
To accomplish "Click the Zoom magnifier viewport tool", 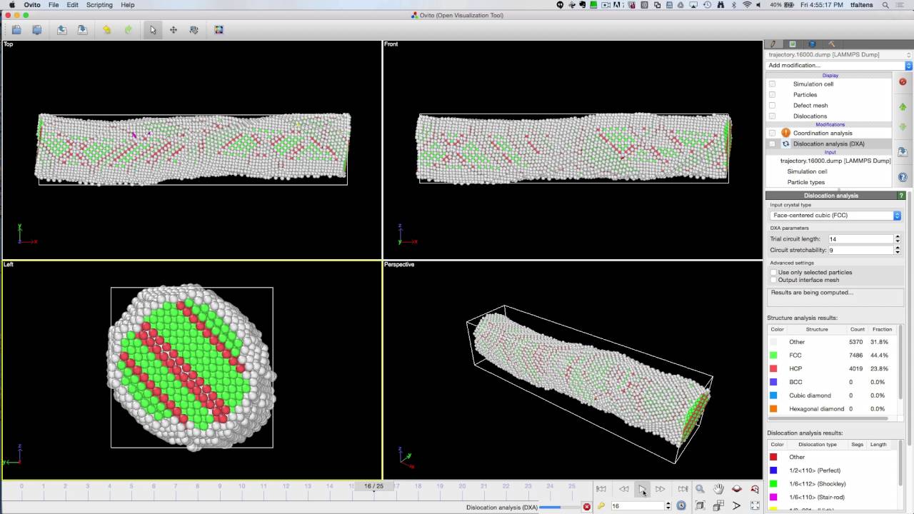I will tap(700, 489).
